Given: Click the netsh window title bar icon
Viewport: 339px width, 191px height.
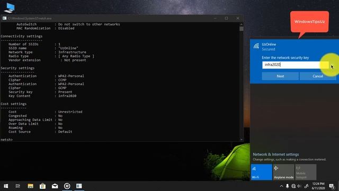Looking at the screenshot, I should click(4, 18).
